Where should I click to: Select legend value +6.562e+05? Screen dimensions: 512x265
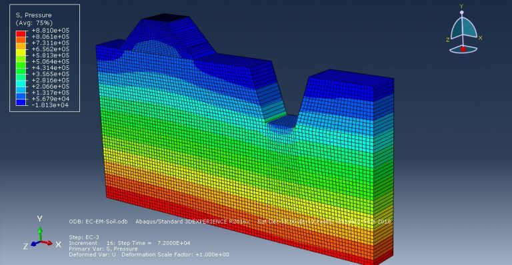tap(50, 49)
